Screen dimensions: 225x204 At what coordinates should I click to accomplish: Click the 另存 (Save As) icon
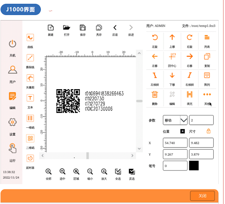pos(99,27)
